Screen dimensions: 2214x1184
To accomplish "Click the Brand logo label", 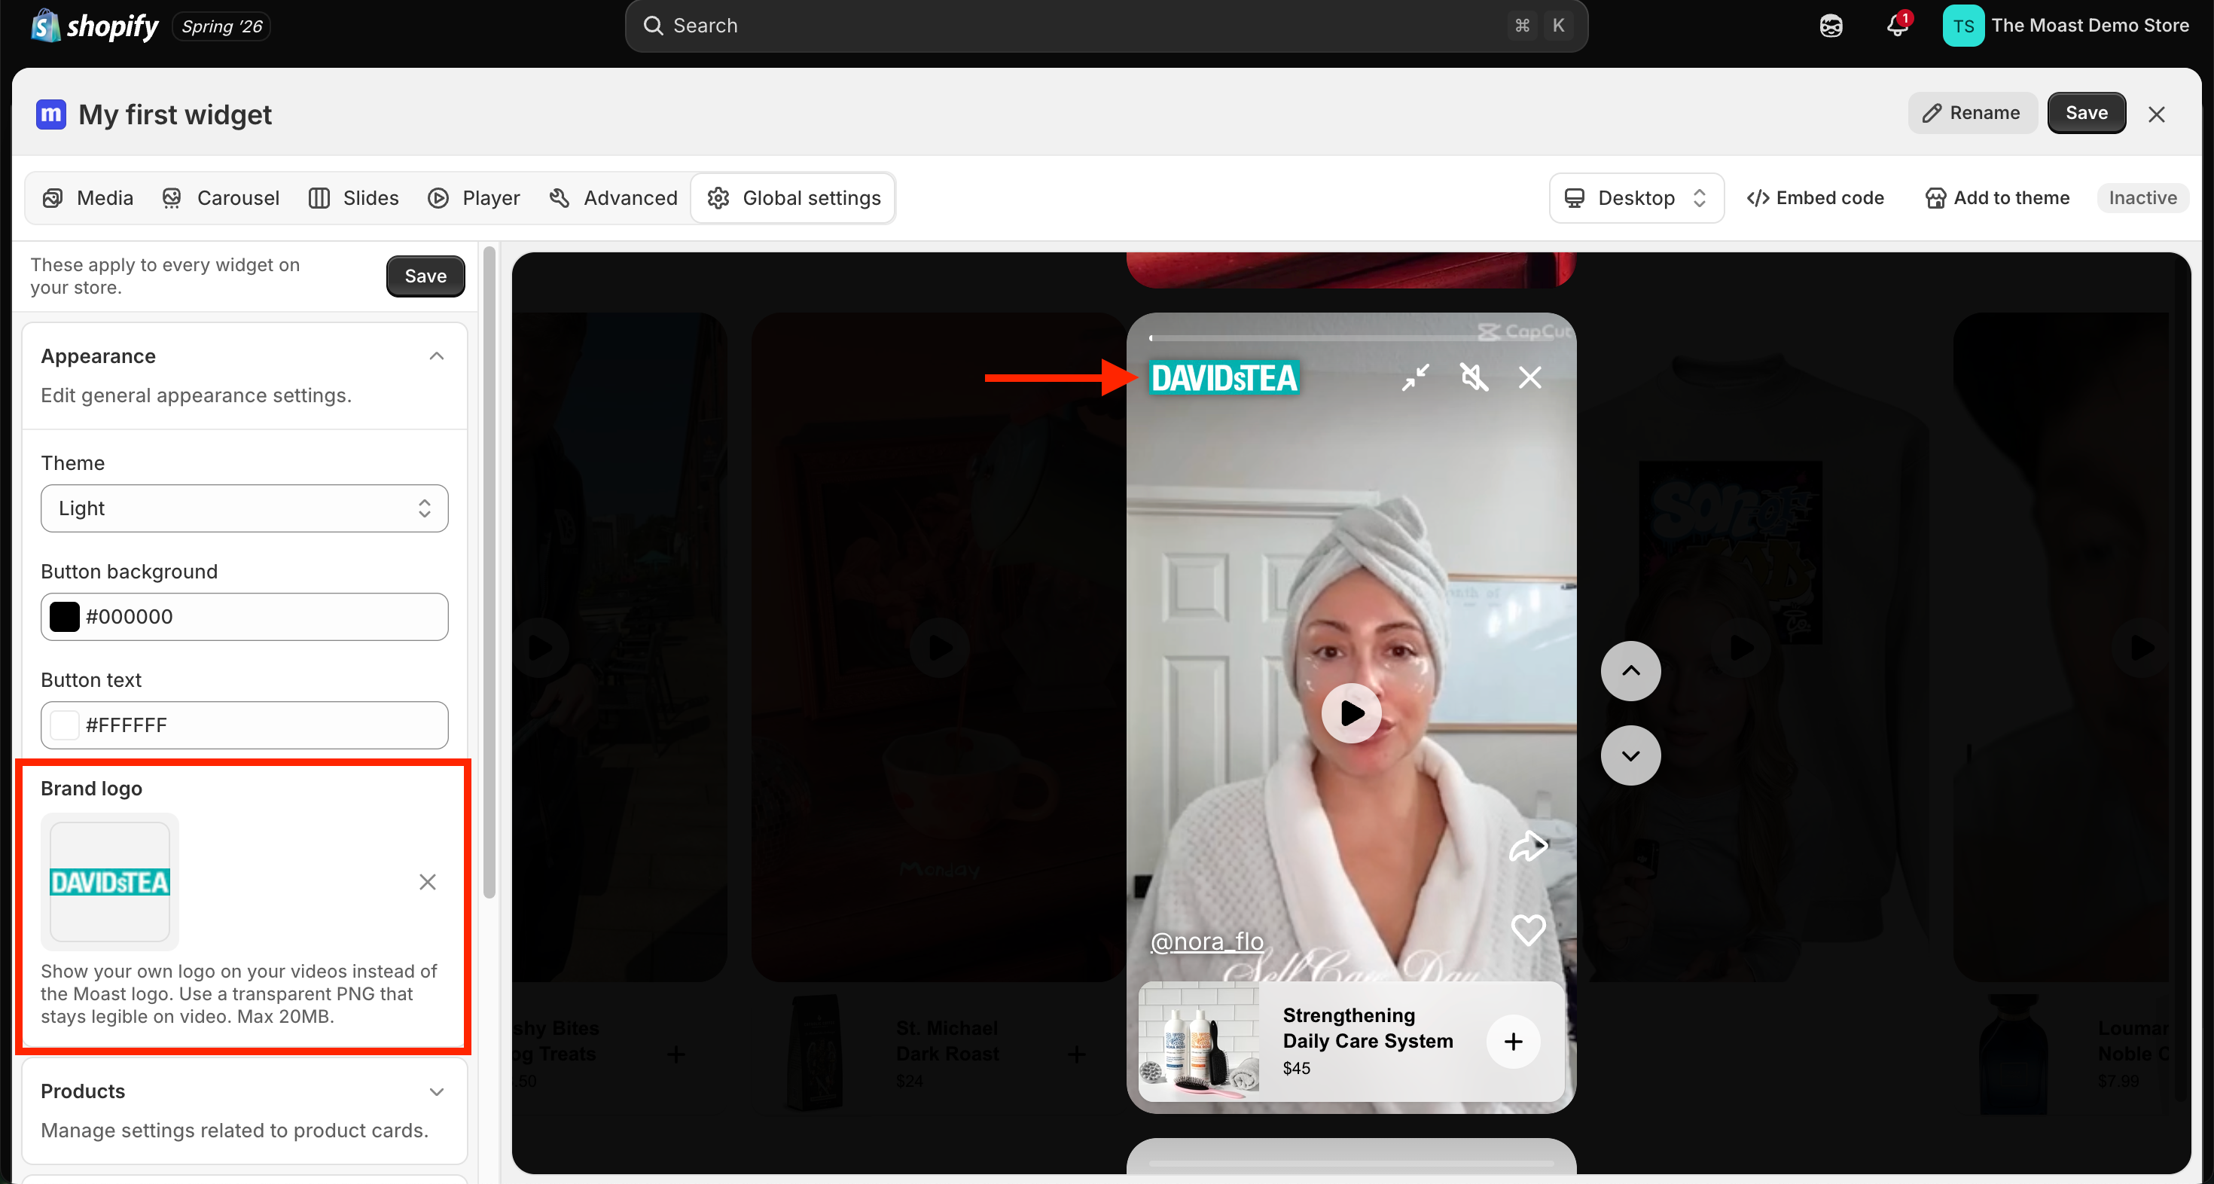I will (x=91, y=789).
